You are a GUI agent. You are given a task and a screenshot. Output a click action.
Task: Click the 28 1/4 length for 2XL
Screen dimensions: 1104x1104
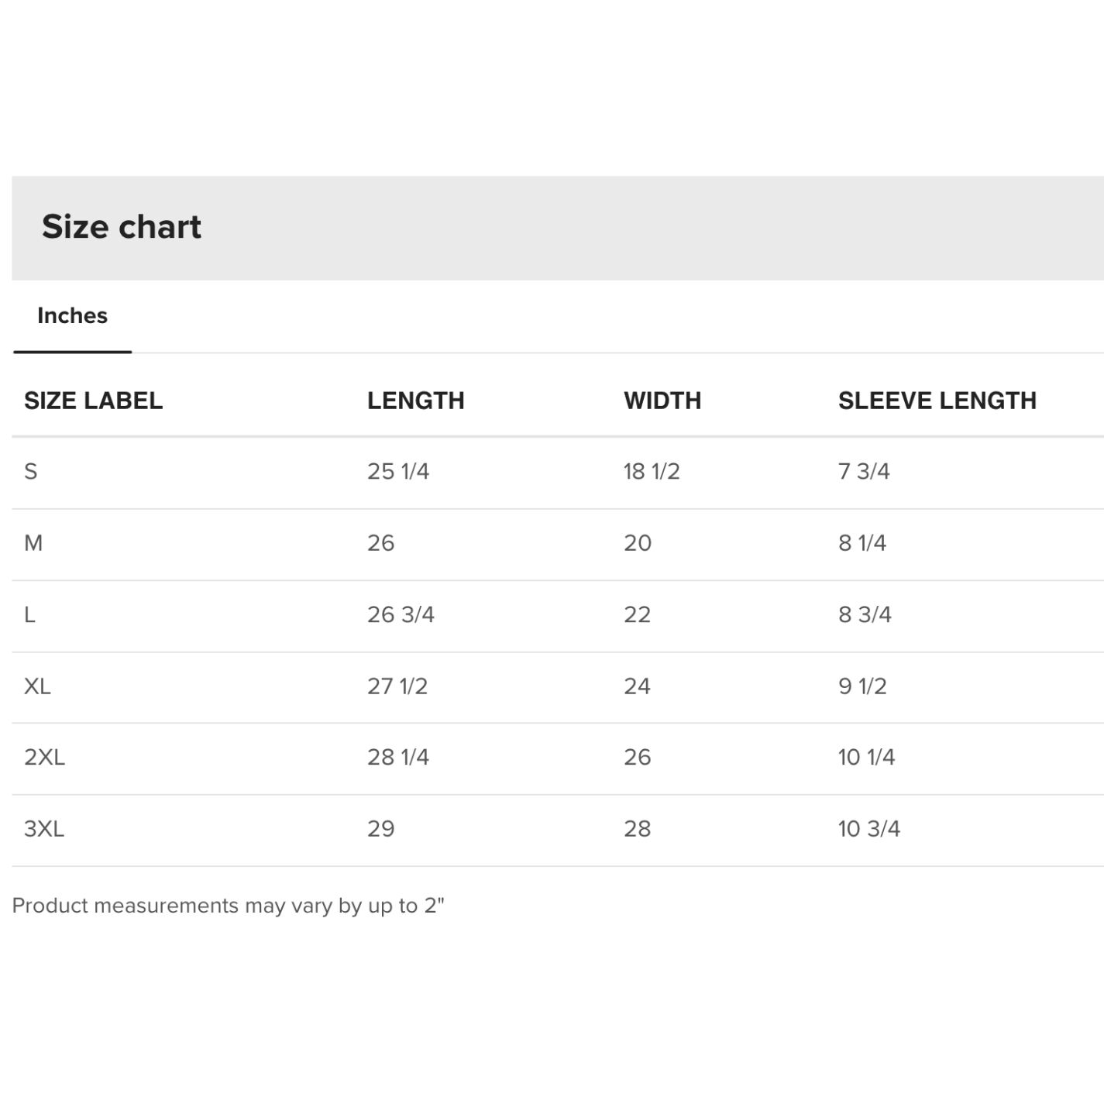[398, 757]
